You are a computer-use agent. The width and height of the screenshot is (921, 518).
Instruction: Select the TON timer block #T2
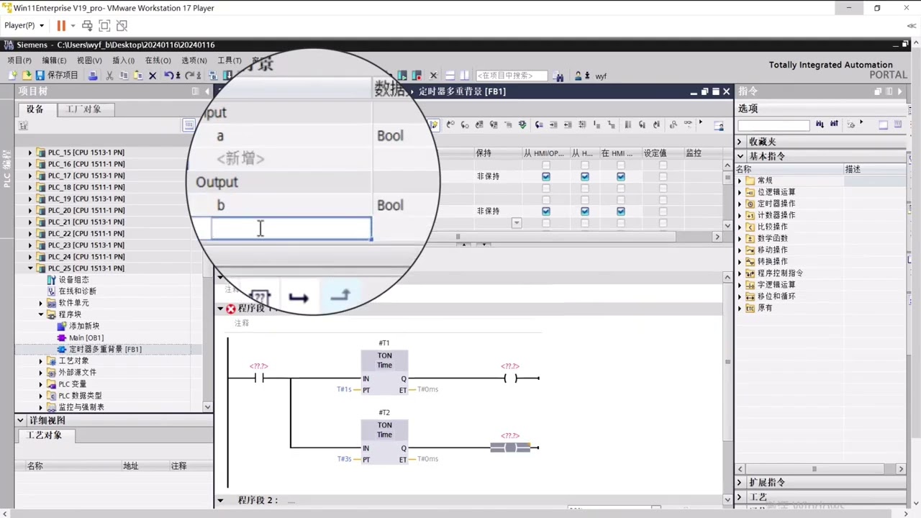click(384, 441)
